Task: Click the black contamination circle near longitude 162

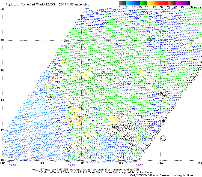Action: [x=163, y=138]
